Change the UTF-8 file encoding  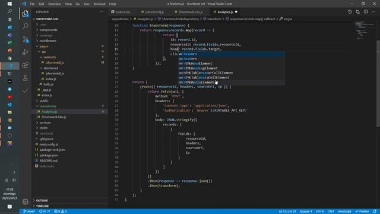(x=319, y=212)
